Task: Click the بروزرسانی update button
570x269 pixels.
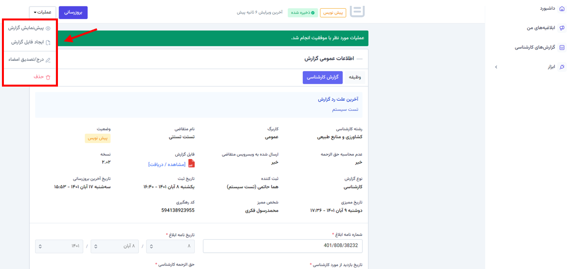Action: (73, 12)
